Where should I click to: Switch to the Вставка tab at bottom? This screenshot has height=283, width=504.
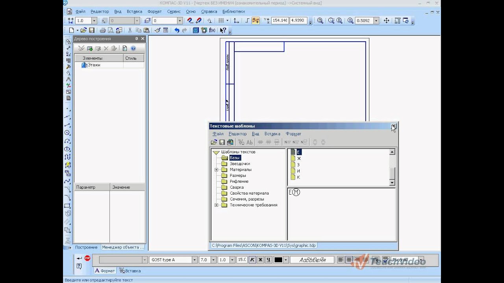tap(130, 271)
